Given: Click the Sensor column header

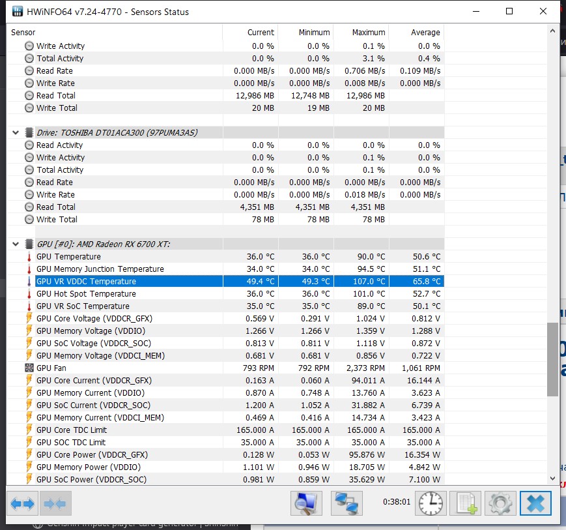Looking at the screenshot, I should pos(115,32).
